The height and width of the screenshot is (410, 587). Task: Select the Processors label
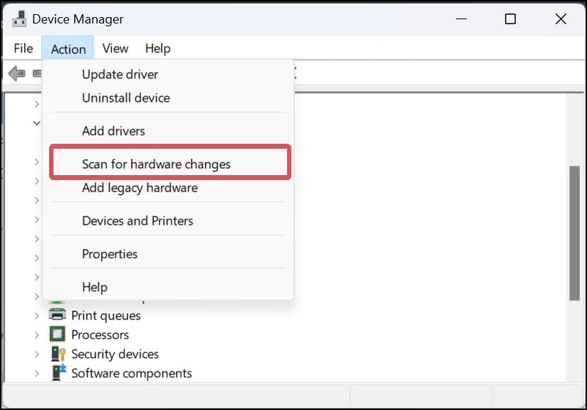click(100, 335)
